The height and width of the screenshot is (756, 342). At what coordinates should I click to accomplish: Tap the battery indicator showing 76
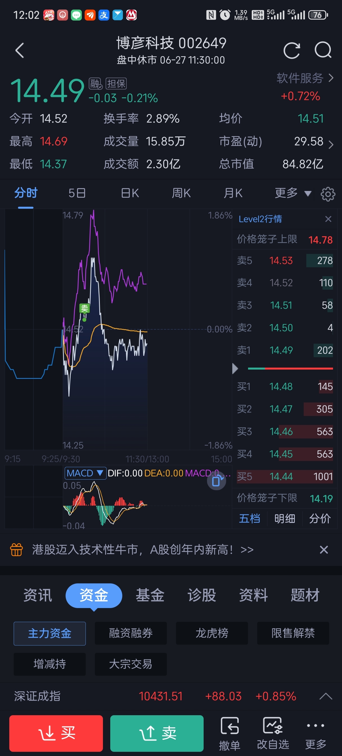click(318, 15)
